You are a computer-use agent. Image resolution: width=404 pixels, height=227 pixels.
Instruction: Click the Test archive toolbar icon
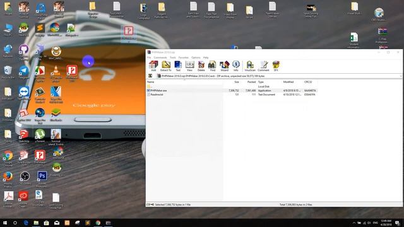[178, 66]
